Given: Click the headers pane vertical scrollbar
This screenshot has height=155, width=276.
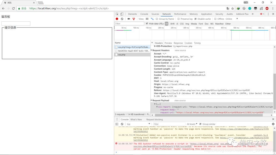Looking at the screenshot, I should [x=274, y=91].
